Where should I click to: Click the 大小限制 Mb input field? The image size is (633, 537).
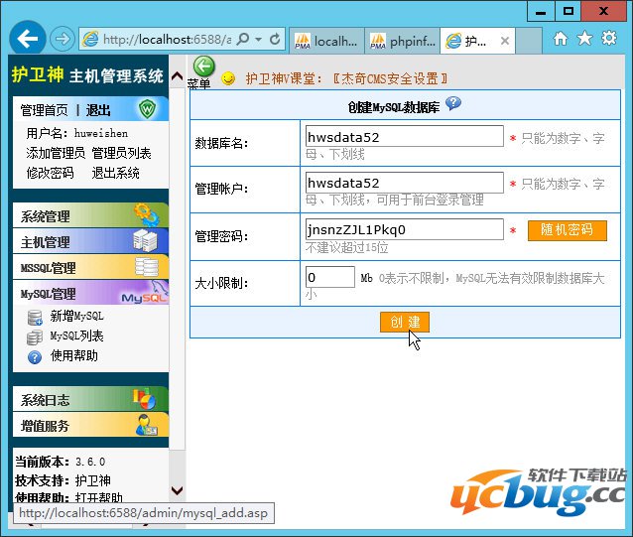coord(330,277)
